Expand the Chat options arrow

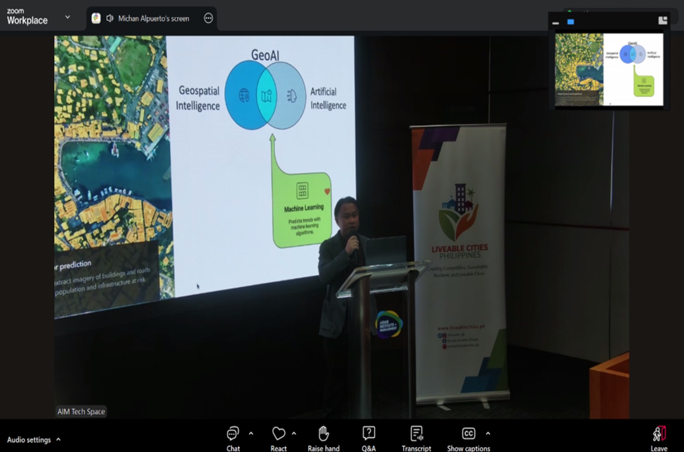point(251,433)
